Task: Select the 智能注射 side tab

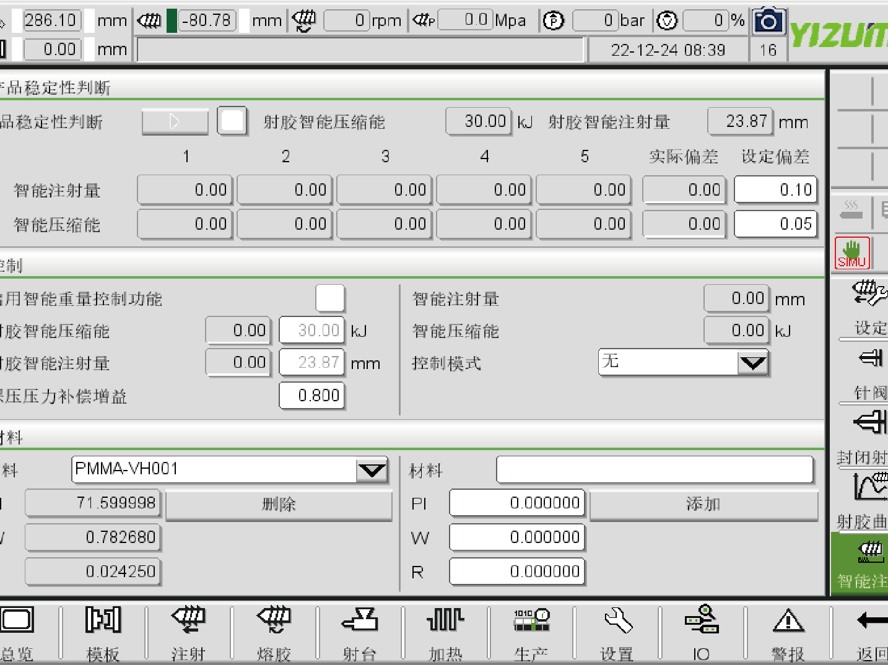Action: [x=862, y=563]
